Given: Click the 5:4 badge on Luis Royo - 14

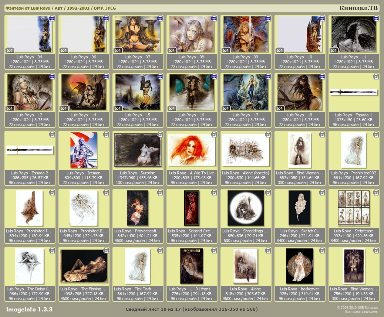Looking at the screenshot, I should coord(64,108).
